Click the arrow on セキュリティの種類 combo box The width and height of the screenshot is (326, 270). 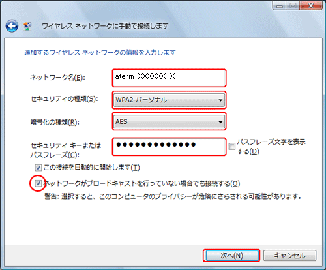click(x=220, y=100)
